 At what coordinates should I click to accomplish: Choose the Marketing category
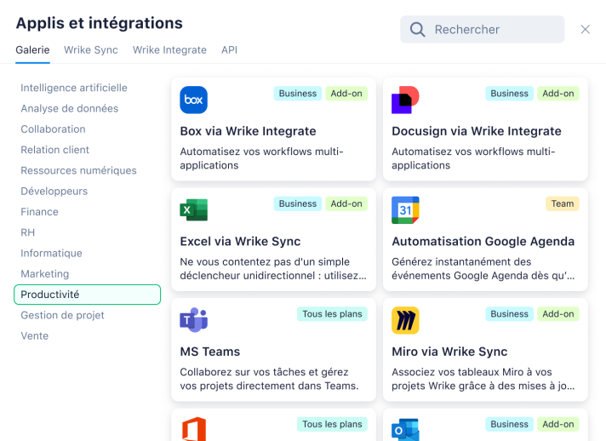click(45, 273)
